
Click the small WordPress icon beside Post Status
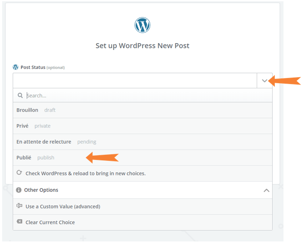point(16,67)
